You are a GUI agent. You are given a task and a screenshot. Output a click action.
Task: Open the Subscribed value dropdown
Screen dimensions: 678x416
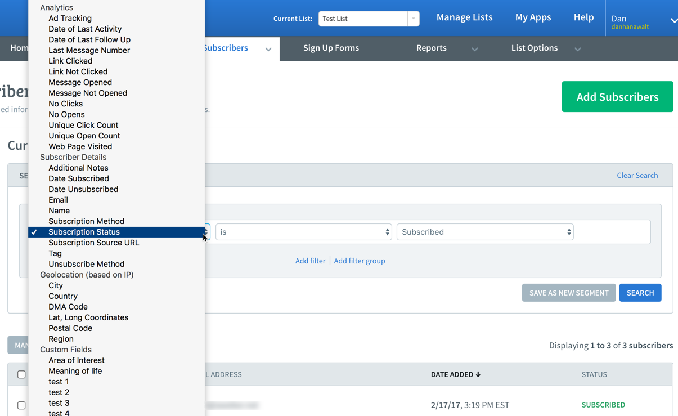[x=485, y=232]
